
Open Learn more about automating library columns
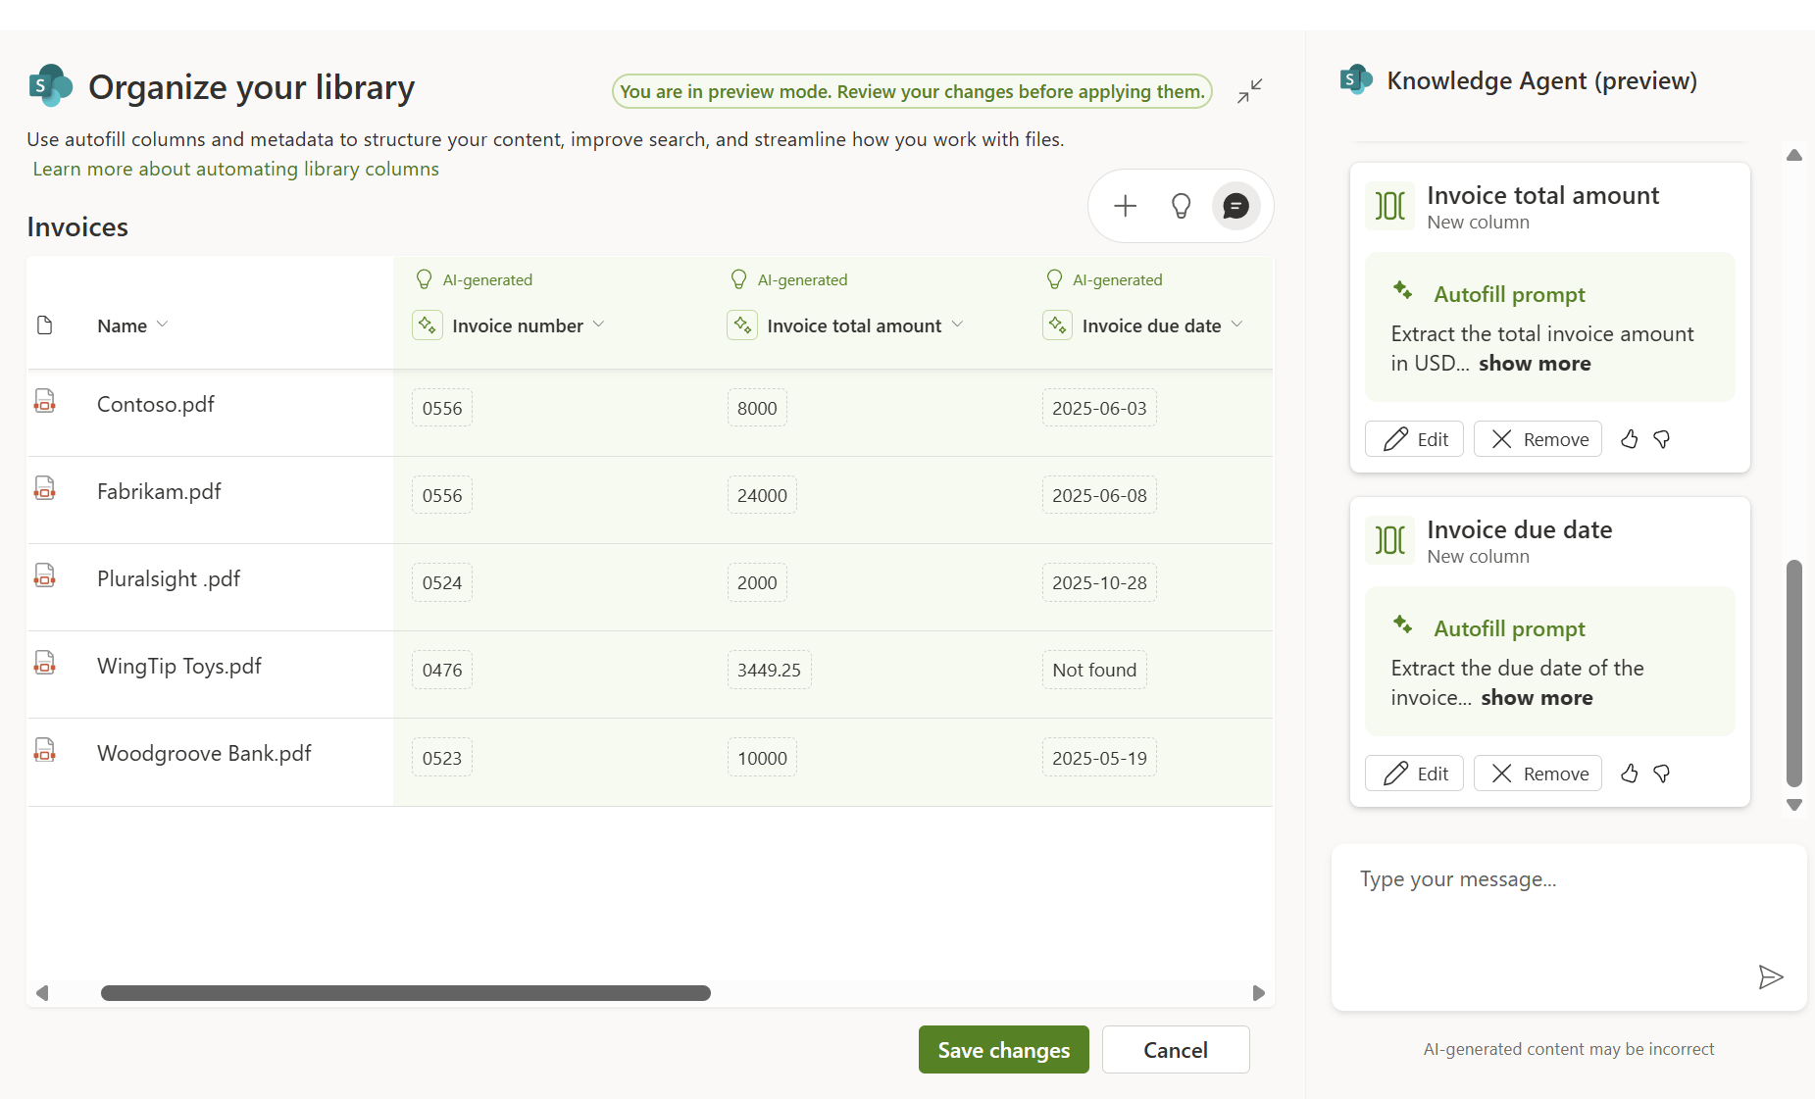pyautogui.click(x=235, y=169)
